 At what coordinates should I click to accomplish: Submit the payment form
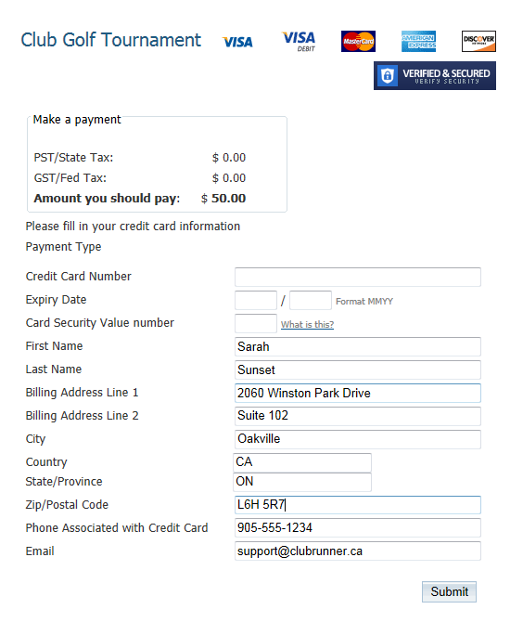(x=449, y=591)
